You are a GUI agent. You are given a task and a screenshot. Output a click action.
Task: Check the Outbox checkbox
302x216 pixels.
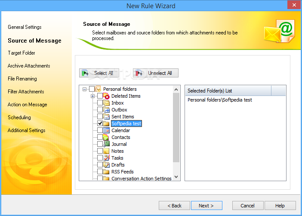click(x=100, y=110)
